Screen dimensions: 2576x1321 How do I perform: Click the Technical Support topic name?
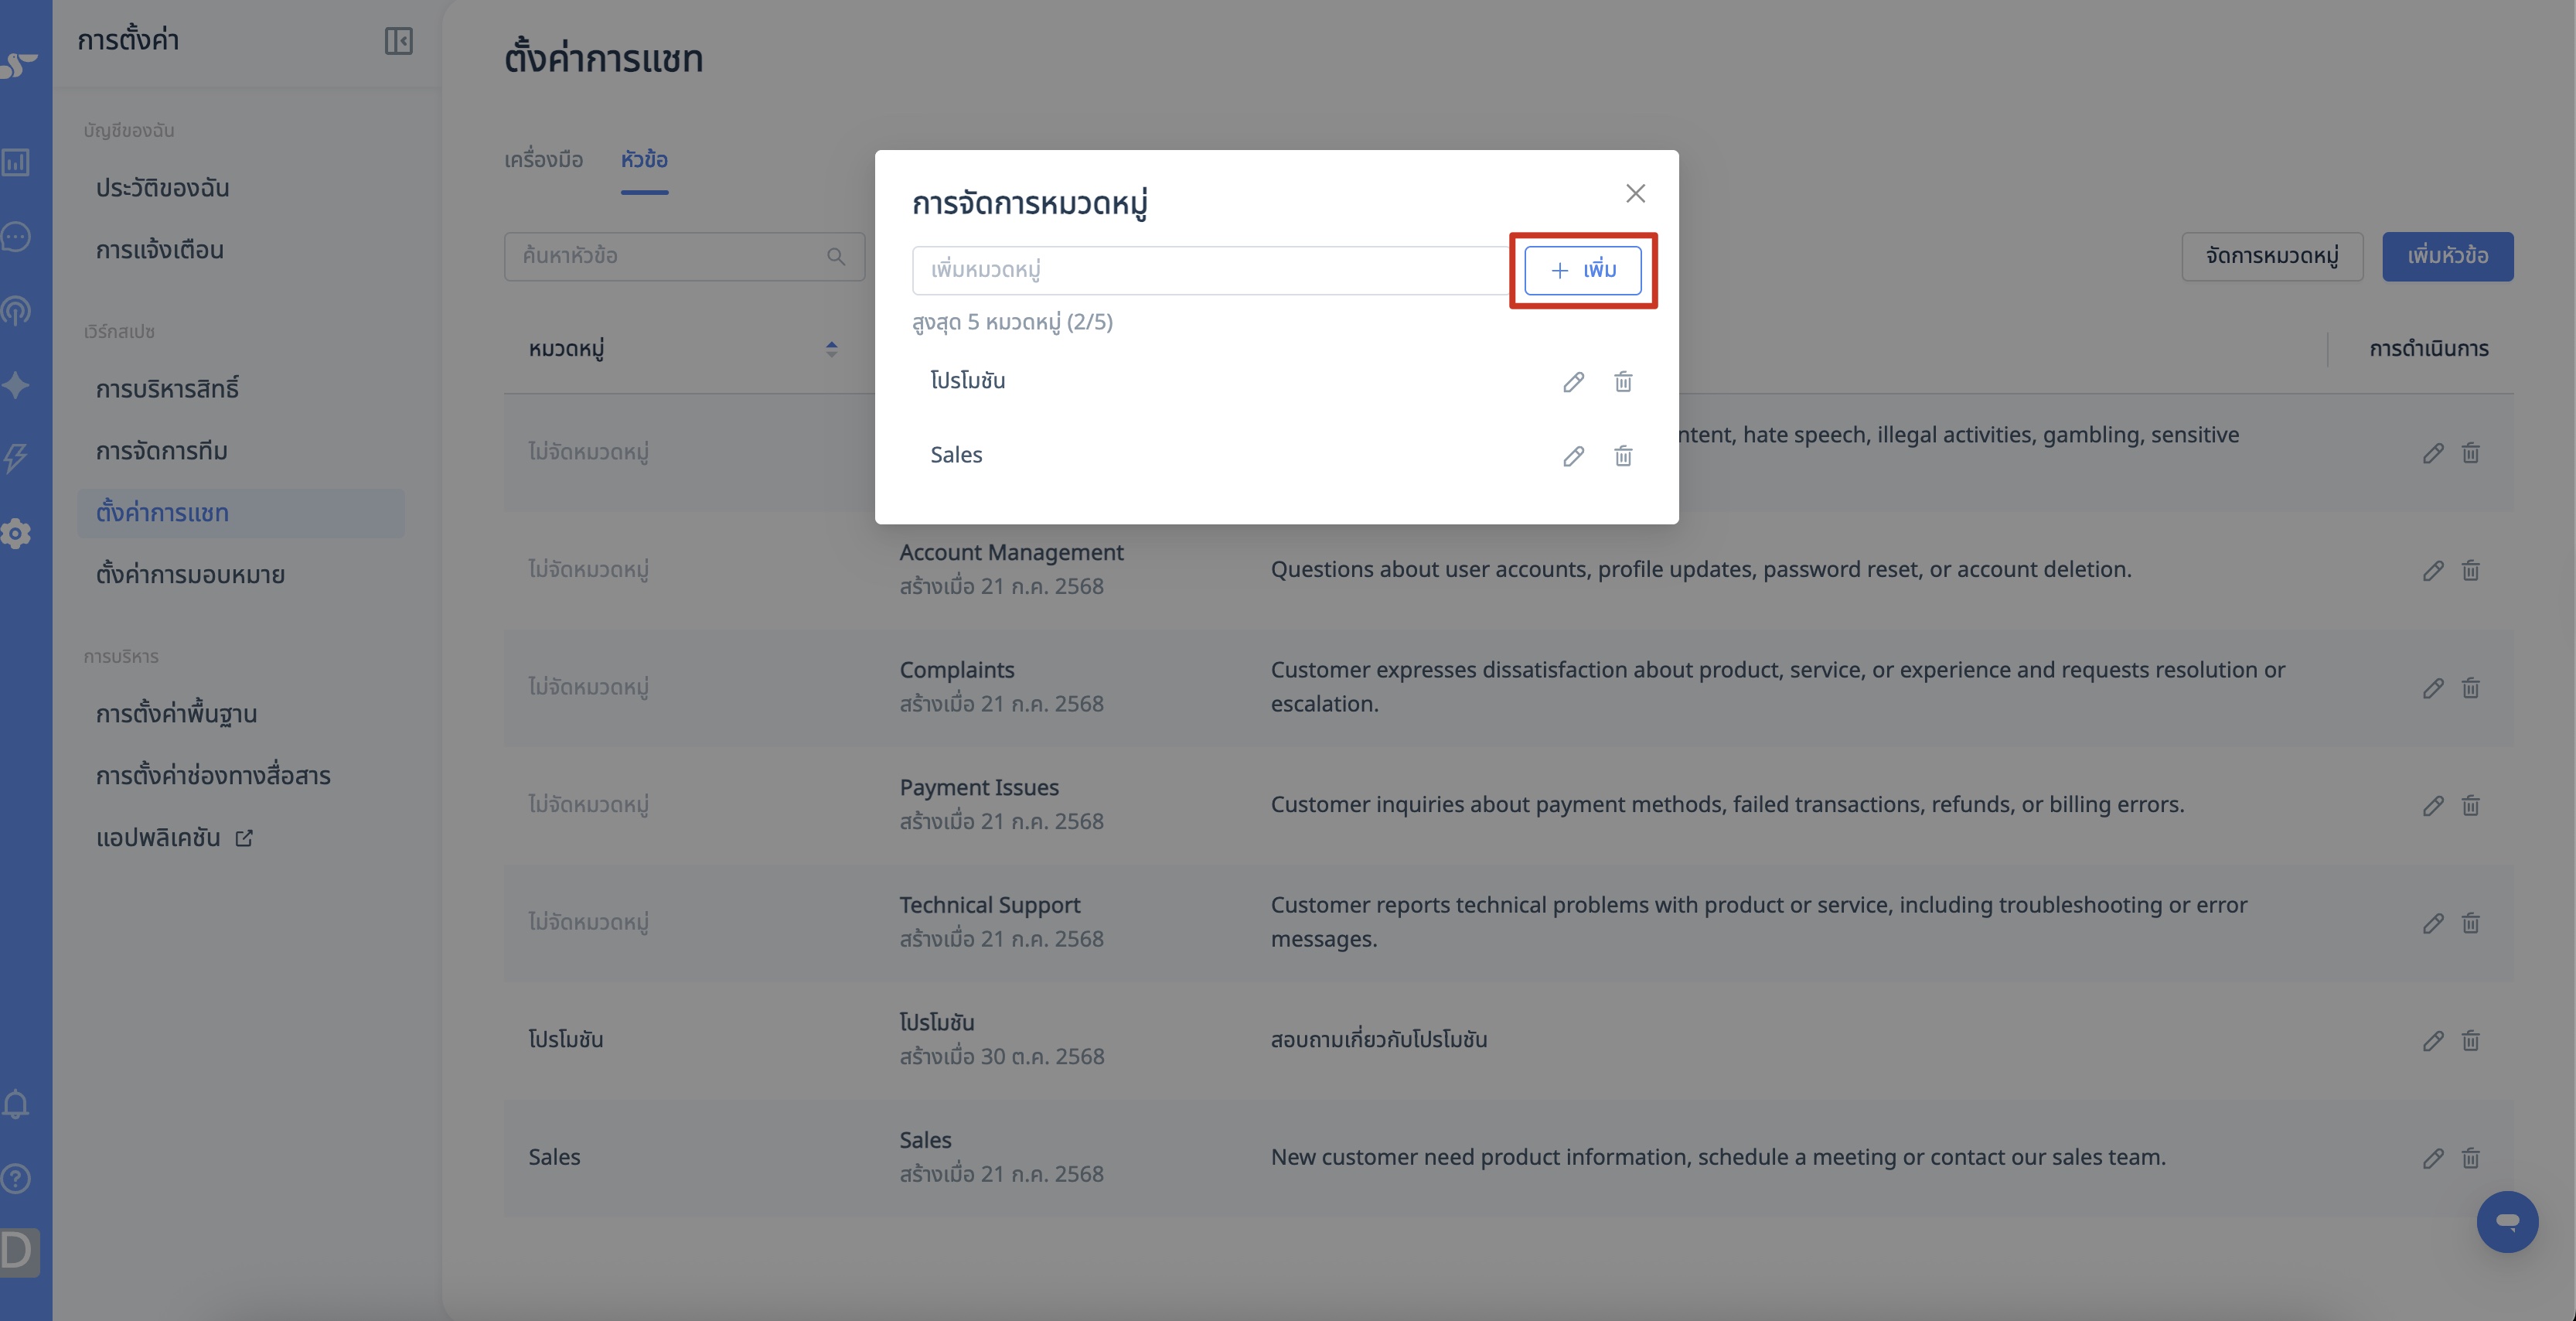point(990,905)
